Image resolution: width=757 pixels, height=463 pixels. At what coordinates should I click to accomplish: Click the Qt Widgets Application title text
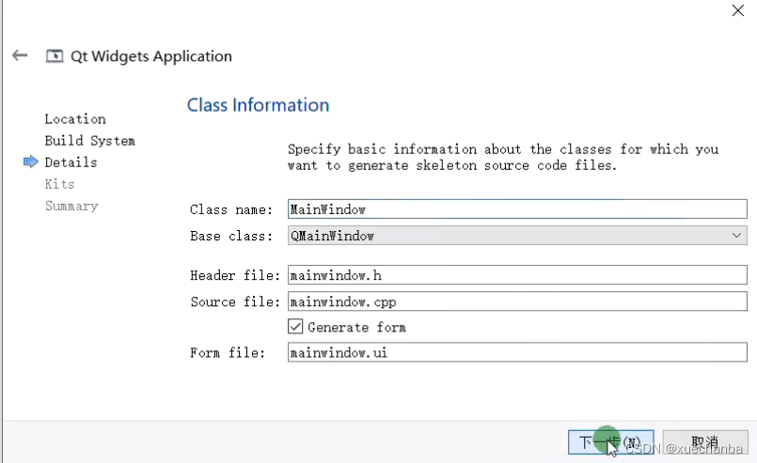[151, 56]
